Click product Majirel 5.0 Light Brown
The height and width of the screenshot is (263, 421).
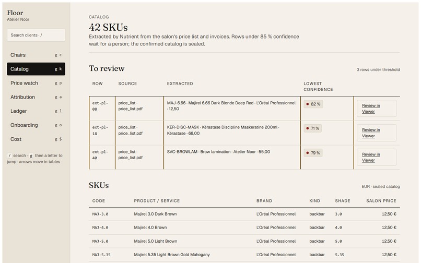pyautogui.click(x=156, y=241)
